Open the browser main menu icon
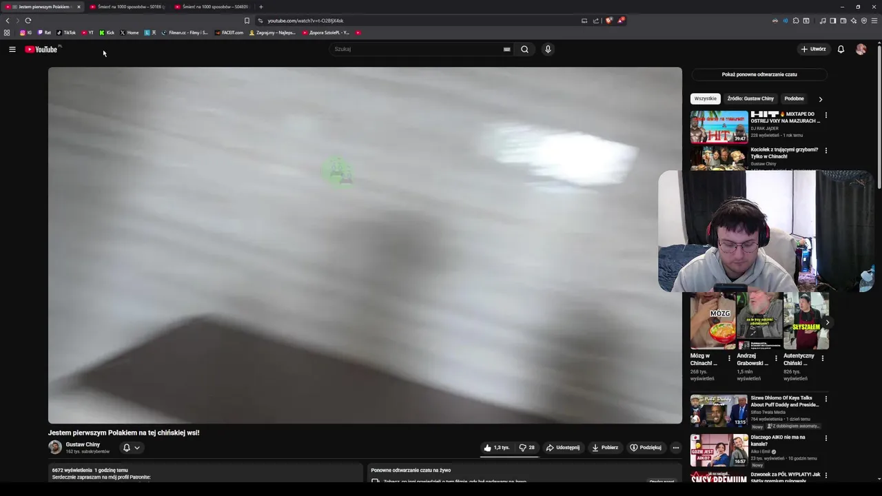 point(874,21)
